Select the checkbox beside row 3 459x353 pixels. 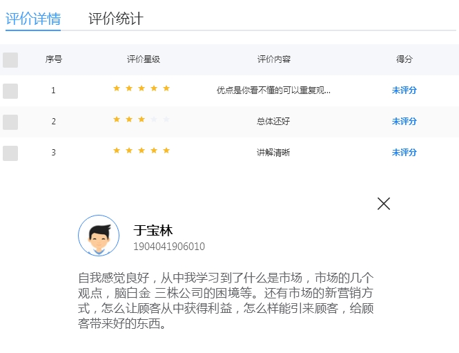coord(10,153)
